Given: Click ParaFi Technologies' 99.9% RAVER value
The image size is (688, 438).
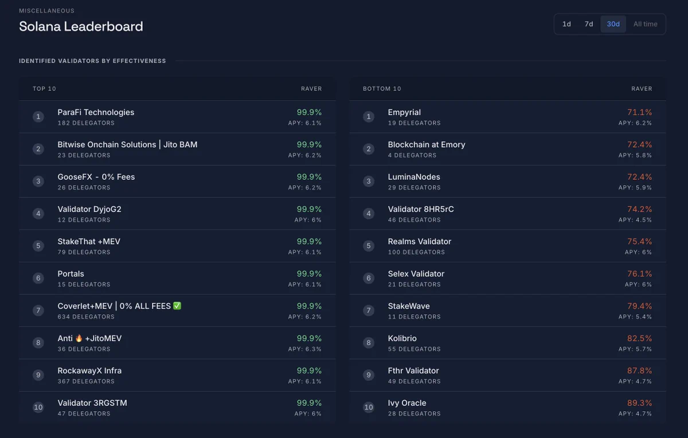Looking at the screenshot, I should (310, 112).
